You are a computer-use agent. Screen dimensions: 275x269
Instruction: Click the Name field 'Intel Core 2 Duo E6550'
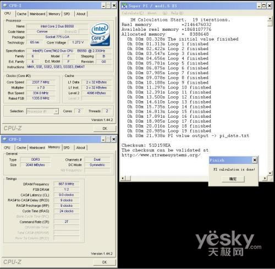pyautogui.click(x=57, y=26)
